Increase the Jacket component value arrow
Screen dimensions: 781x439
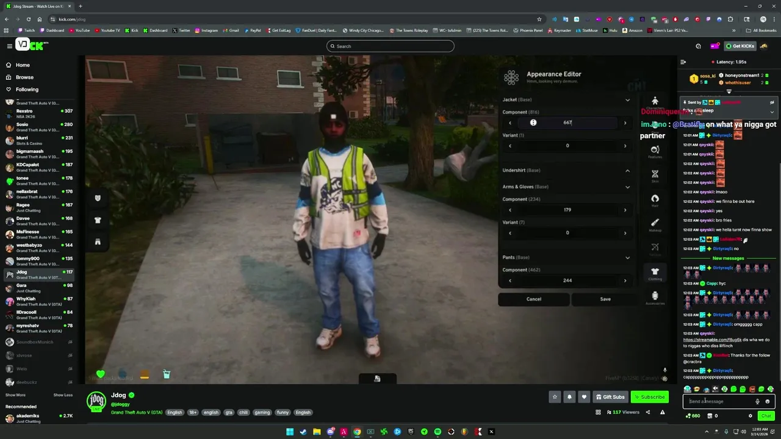pos(625,123)
